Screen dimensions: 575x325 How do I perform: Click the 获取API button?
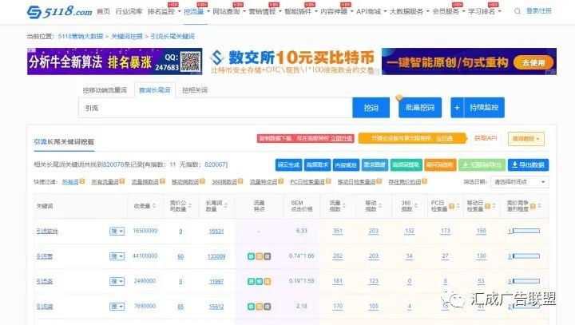point(486,138)
